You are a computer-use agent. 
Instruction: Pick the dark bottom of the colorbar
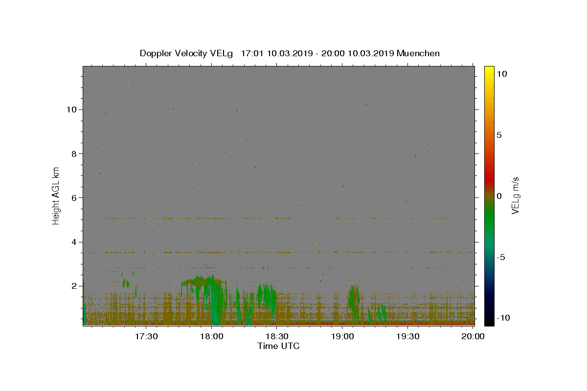[489, 320]
